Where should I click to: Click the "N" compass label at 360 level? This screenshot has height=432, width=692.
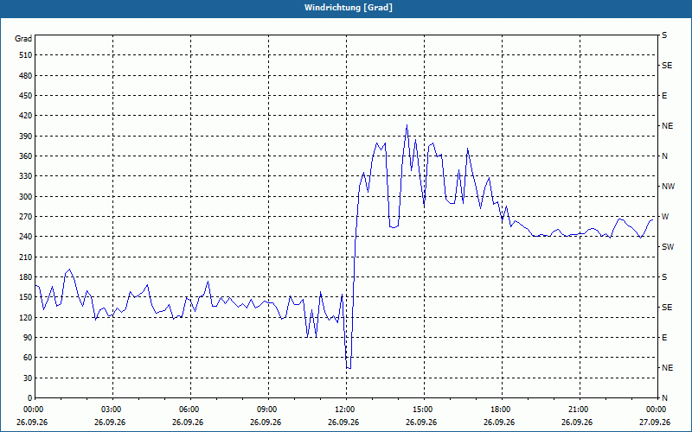pos(664,156)
